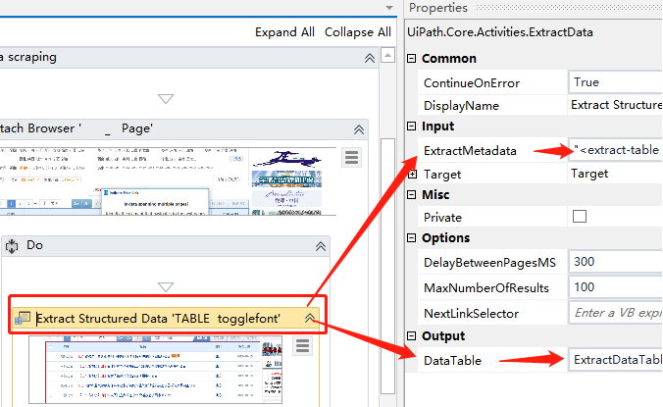This screenshot has width=663, height=407.
Task: Click the Do container title
Action: tap(34, 245)
